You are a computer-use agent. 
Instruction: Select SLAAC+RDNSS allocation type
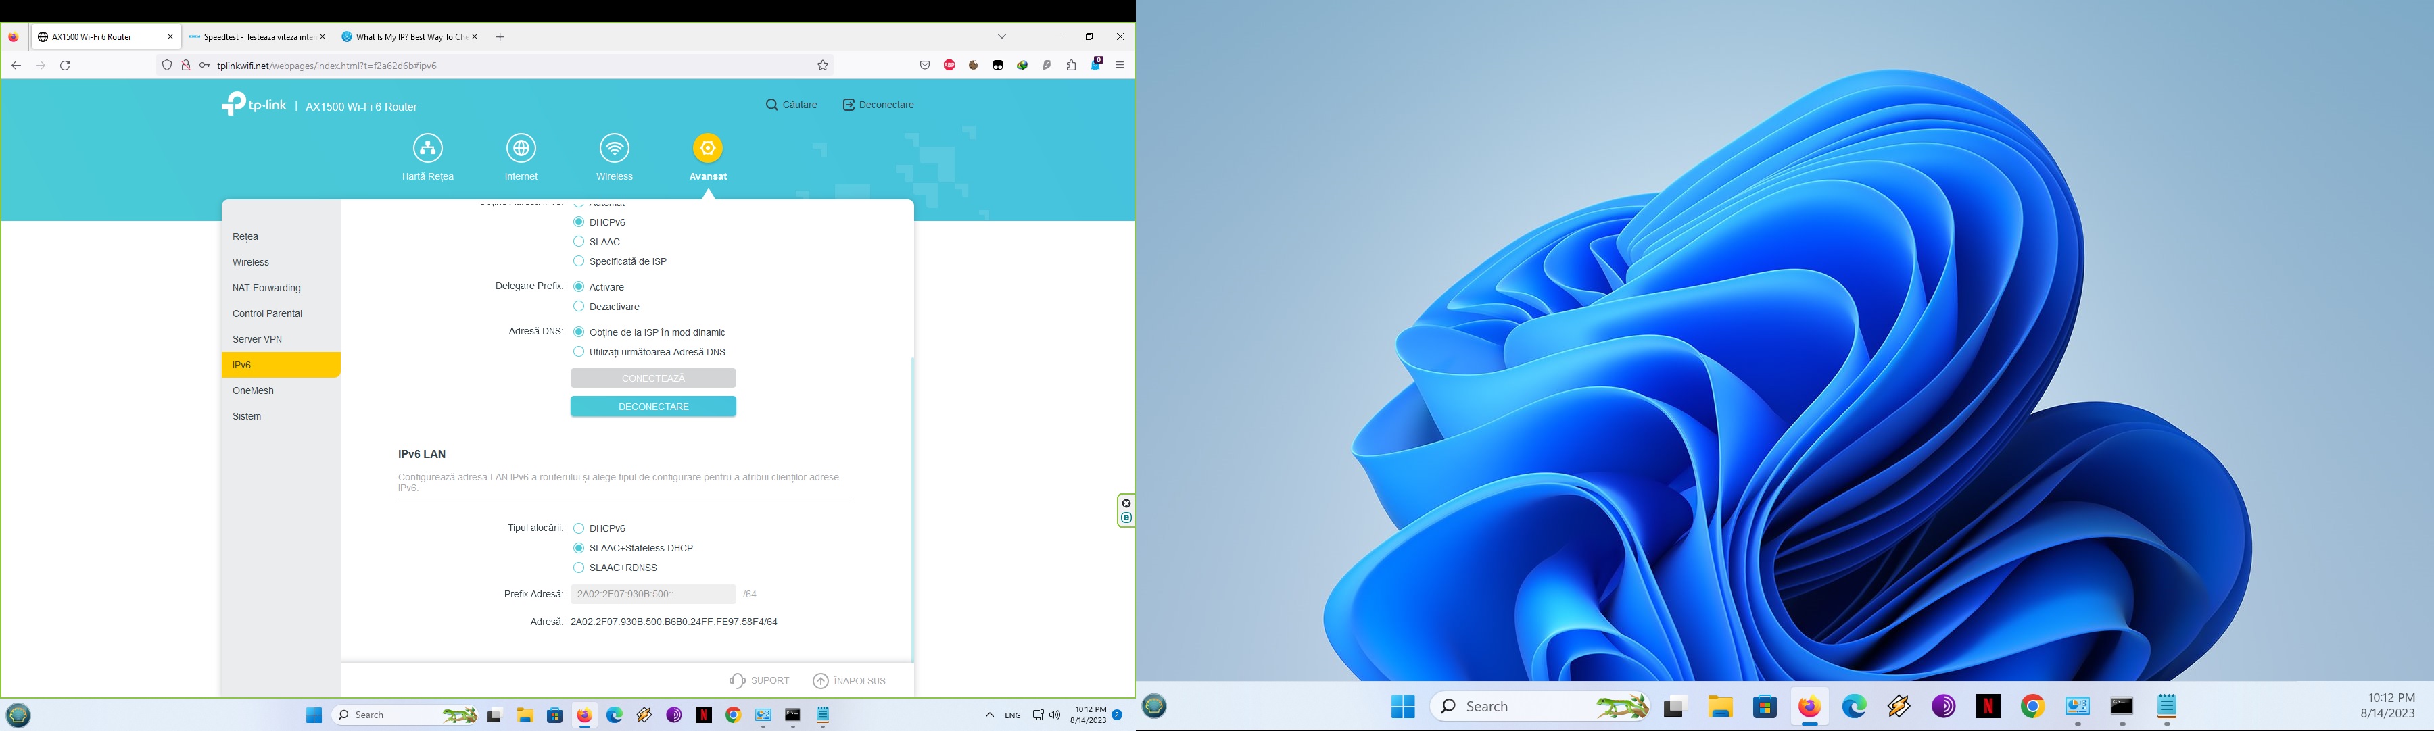click(x=579, y=568)
